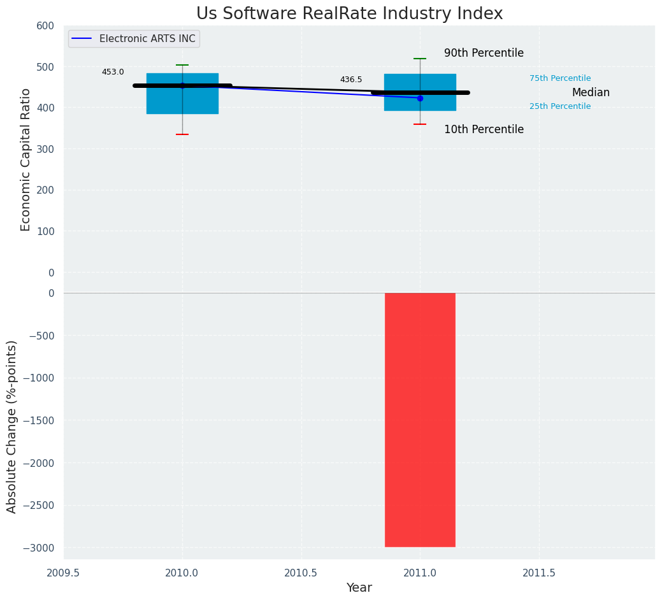The width and height of the screenshot is (662, 600).
Task: Select the Electronic ARTS INC legend entry
Action: tap(147, 39)
